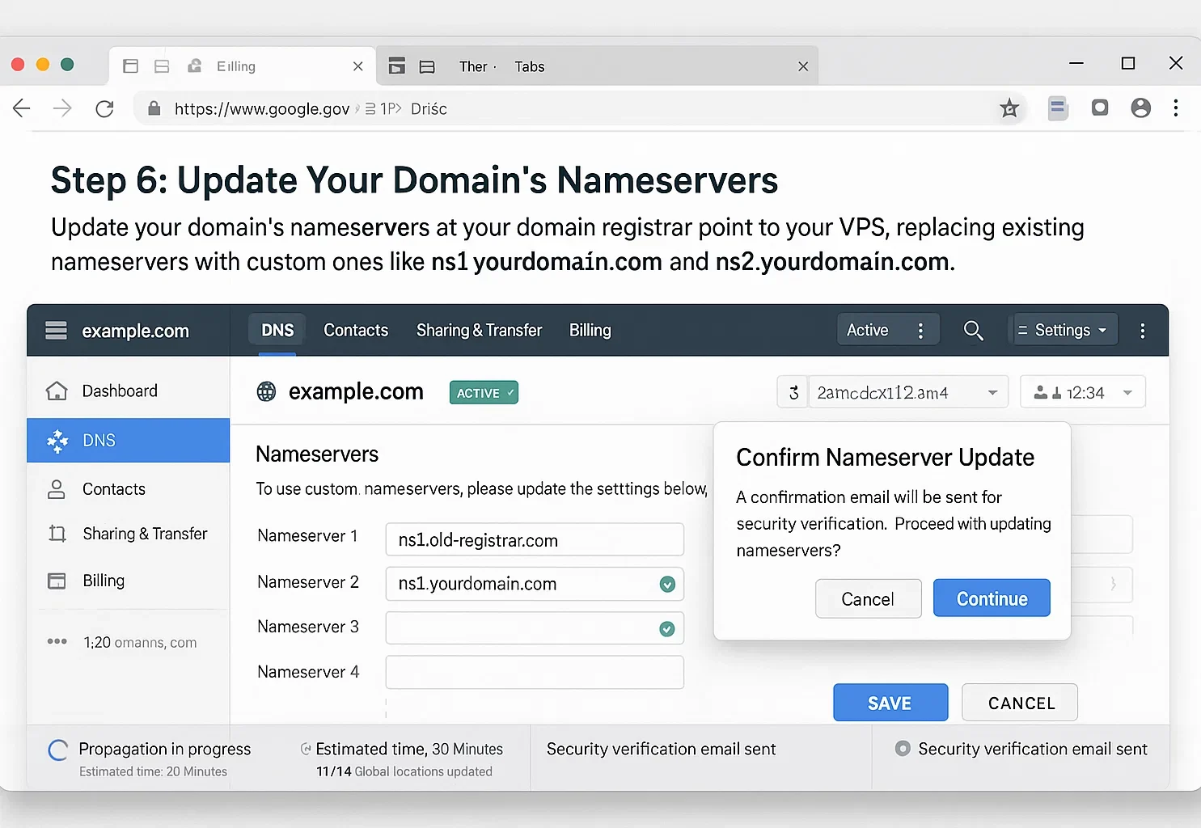Click the search magnifier in the navigation bar

973,330
